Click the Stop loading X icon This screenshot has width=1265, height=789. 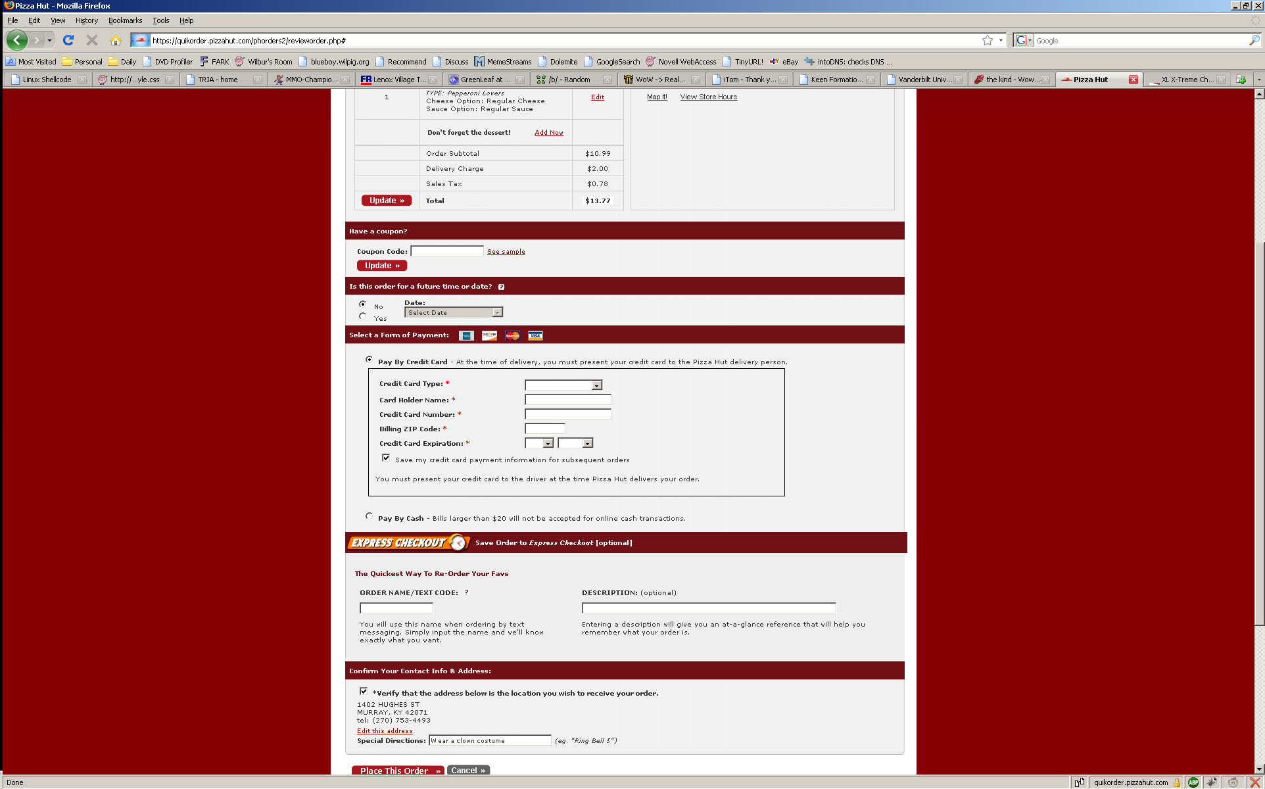tap(92, 40)
